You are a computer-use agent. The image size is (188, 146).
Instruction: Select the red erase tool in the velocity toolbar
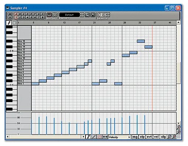pos(99,137)
